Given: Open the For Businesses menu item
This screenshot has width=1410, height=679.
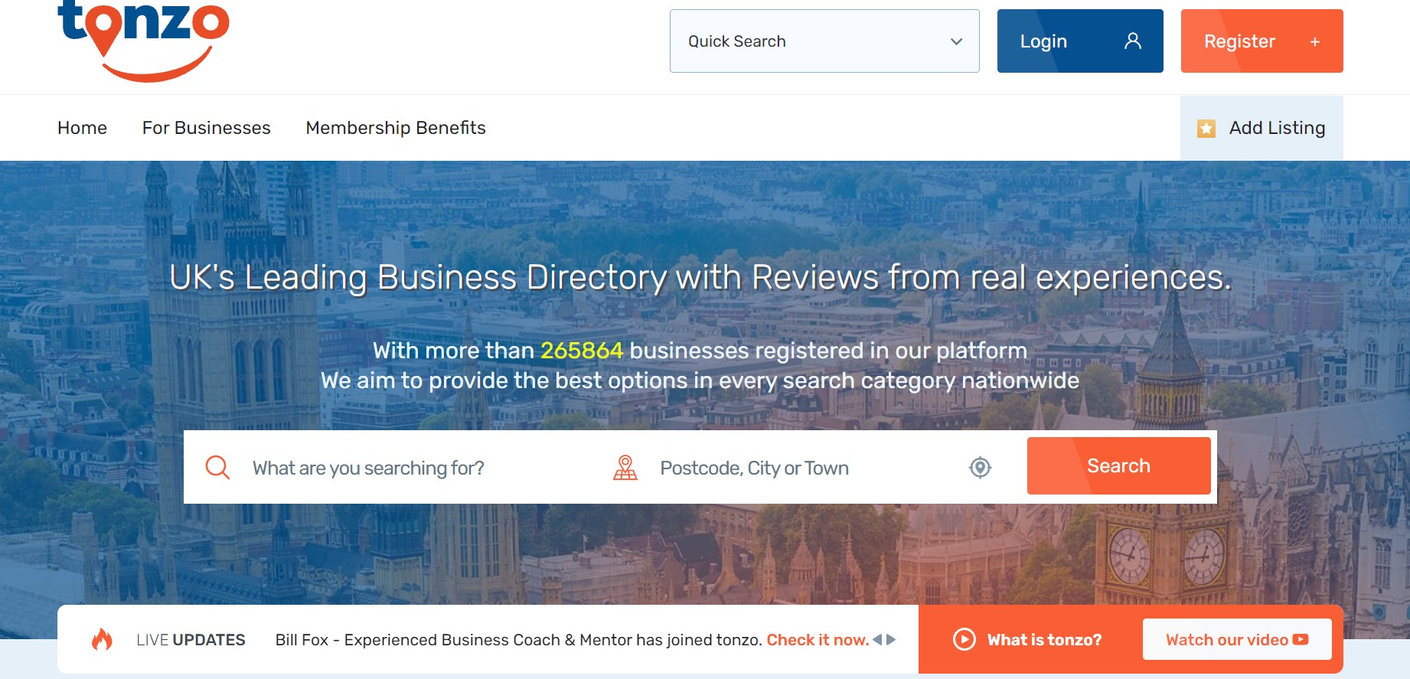Looking at the screenshot, I should [x=206, y=128].
